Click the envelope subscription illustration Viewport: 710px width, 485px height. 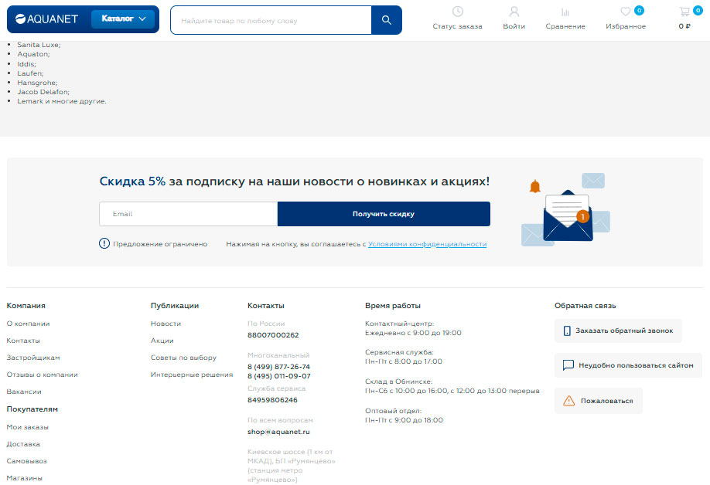pos(566,210)
